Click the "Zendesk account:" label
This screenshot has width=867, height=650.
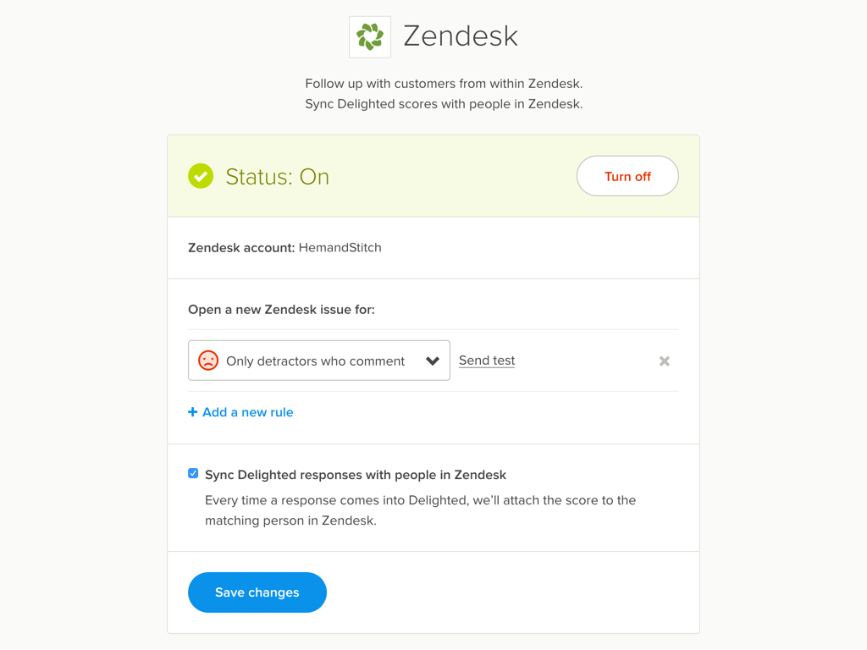click(241, 248)
